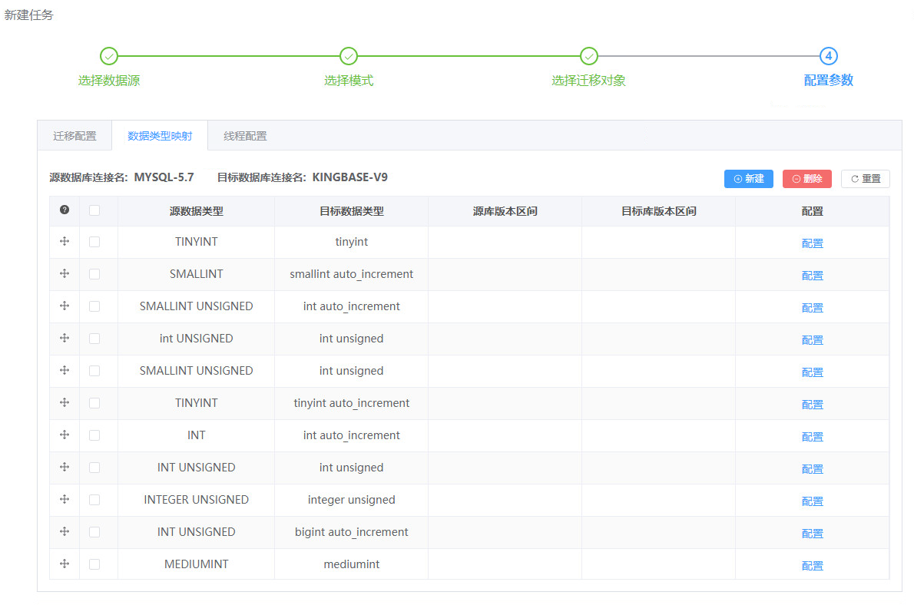
Task: Open 配置 link for MEDIUMINT row
Action: [812, 565]
